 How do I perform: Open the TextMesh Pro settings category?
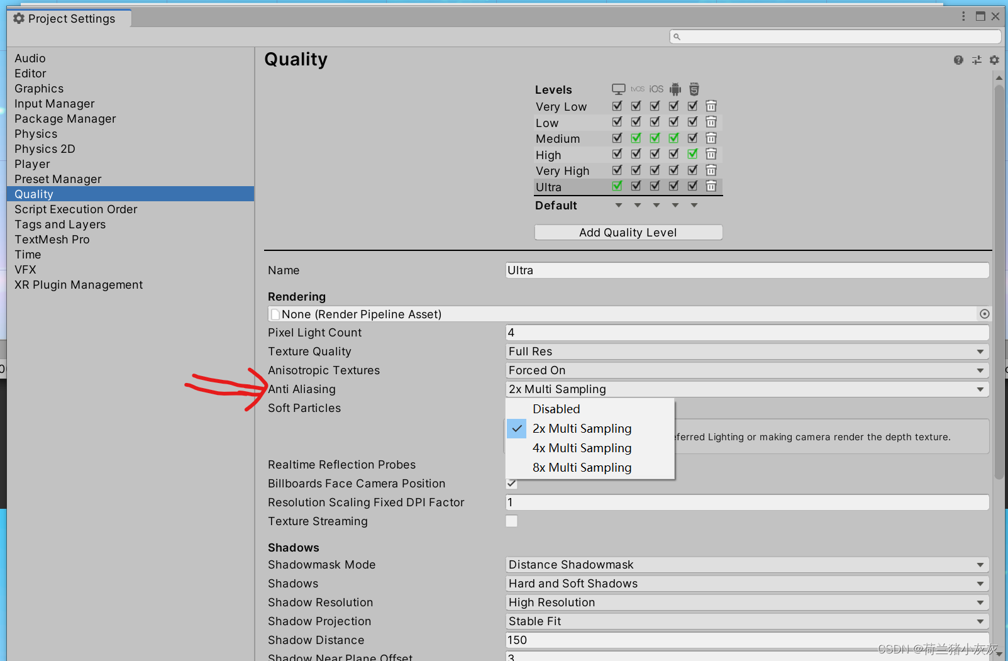[x=52, y=240]
